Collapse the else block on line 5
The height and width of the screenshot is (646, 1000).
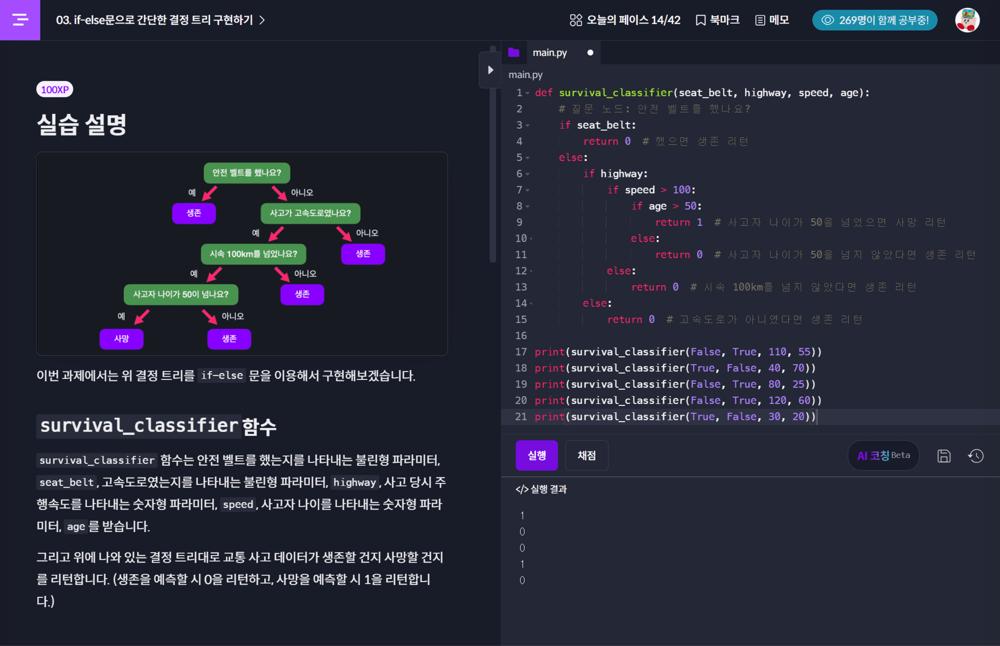point(528,158)
